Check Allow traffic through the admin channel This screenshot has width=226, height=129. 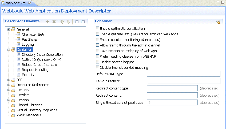pos(97,45)
